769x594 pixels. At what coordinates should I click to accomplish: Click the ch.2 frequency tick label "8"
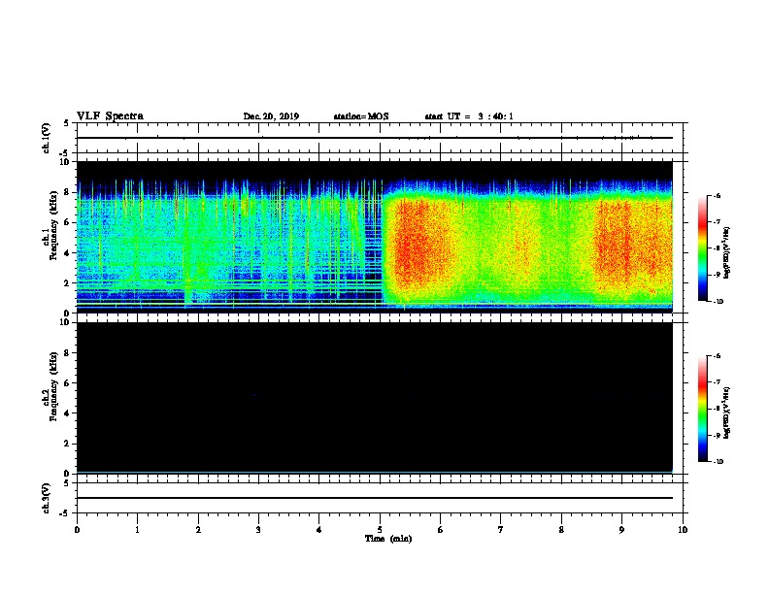(68, 353)
